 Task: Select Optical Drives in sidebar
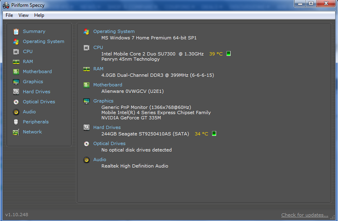39,102
